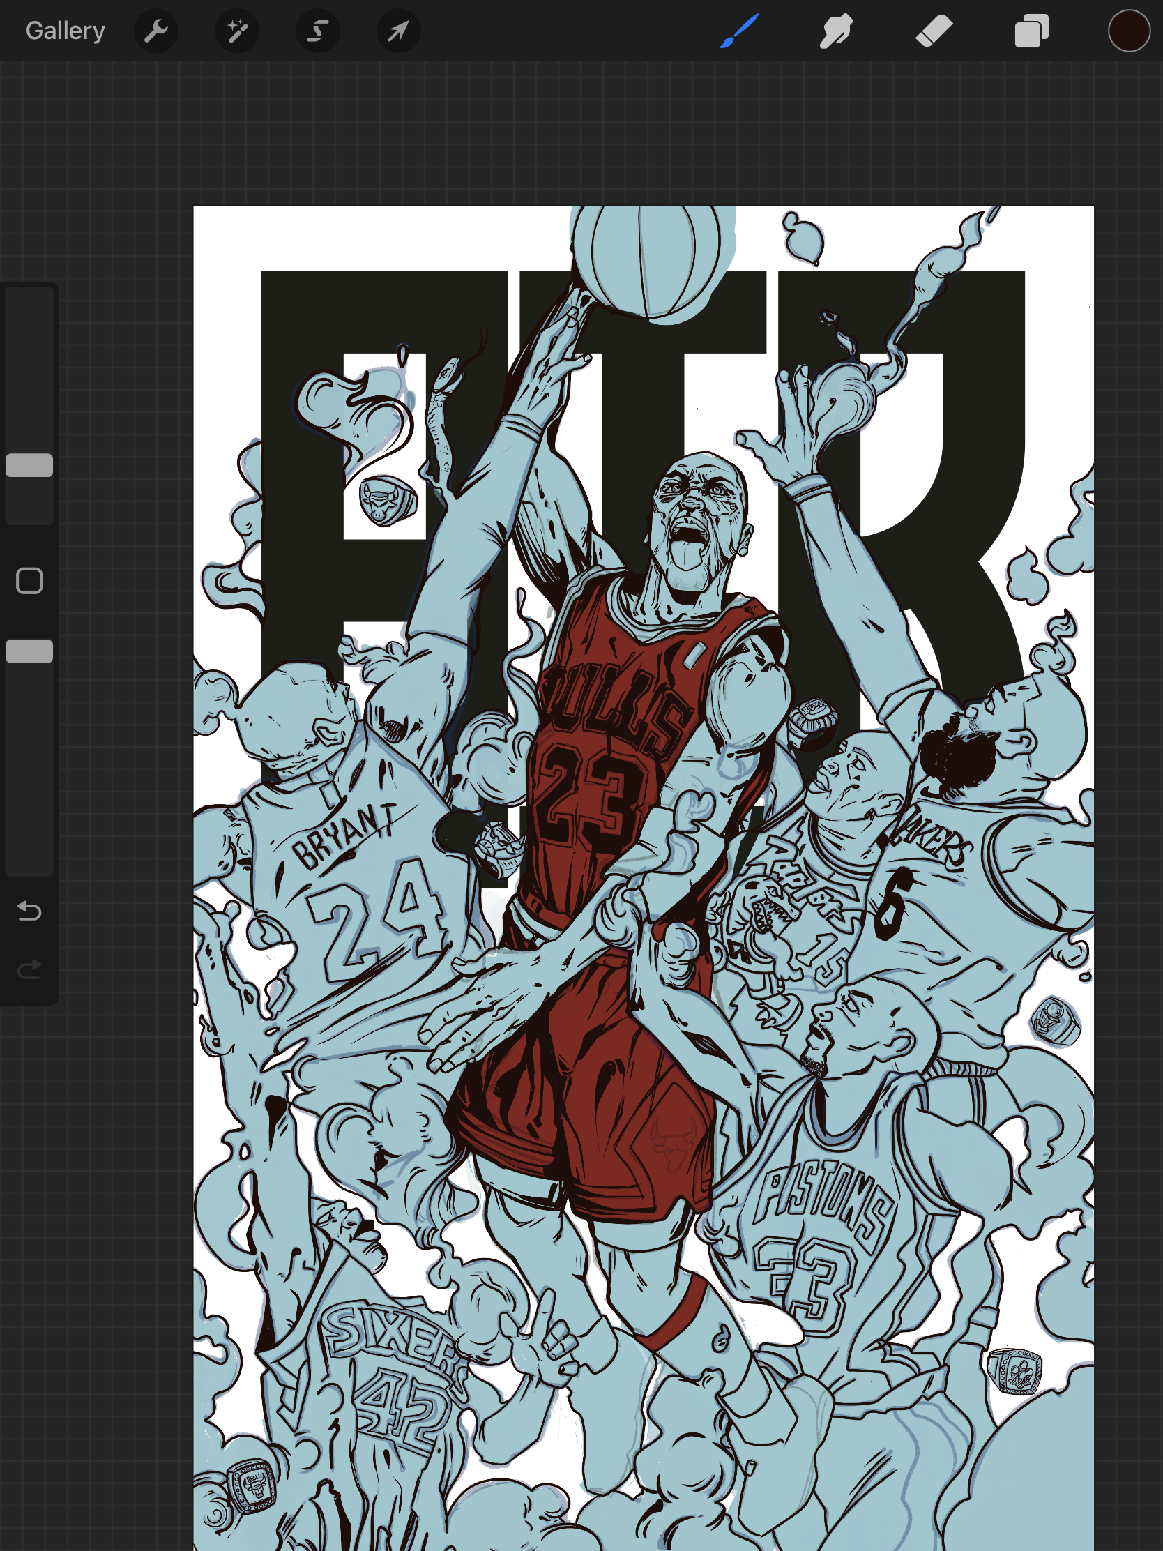1163x1551 pixels.
Task: Open the active color swatch picker
Action: pyautogui.click(x=1129, y=31)
